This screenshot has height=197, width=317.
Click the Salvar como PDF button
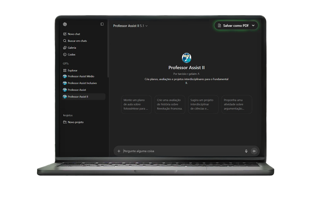tap(236, 26)
